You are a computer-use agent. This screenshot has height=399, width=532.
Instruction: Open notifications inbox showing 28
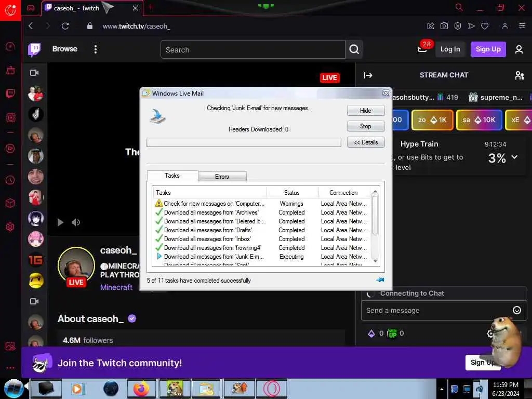click(422, 49)
